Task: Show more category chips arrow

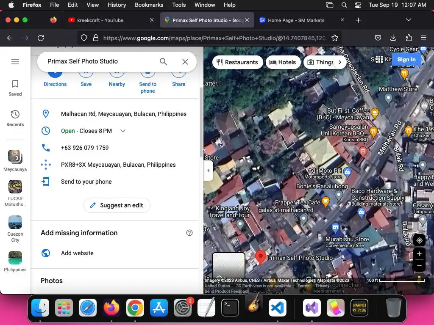Action: click(x=340, y=62)
